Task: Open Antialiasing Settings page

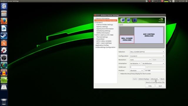Action: [103, 31]
